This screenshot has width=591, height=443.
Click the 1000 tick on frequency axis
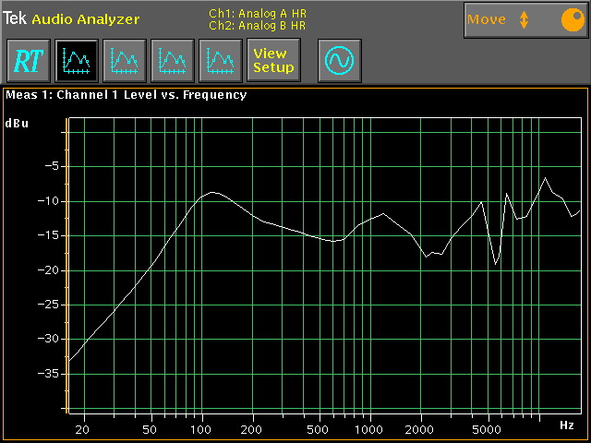[370, 430]
